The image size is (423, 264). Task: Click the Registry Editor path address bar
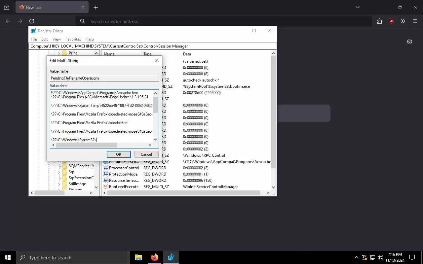(x=153, y=46)
